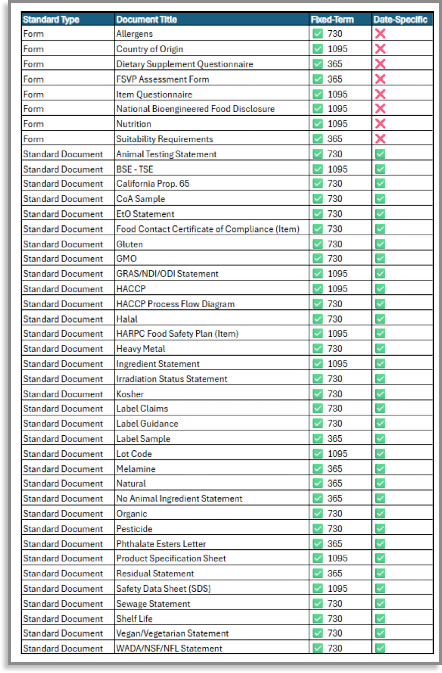The image size is (442, 673).
Task: Click the 1095 value for Item Questionnaire
Action: 337,94
